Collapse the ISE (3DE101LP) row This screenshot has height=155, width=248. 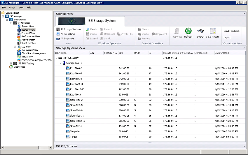[57, 58]
